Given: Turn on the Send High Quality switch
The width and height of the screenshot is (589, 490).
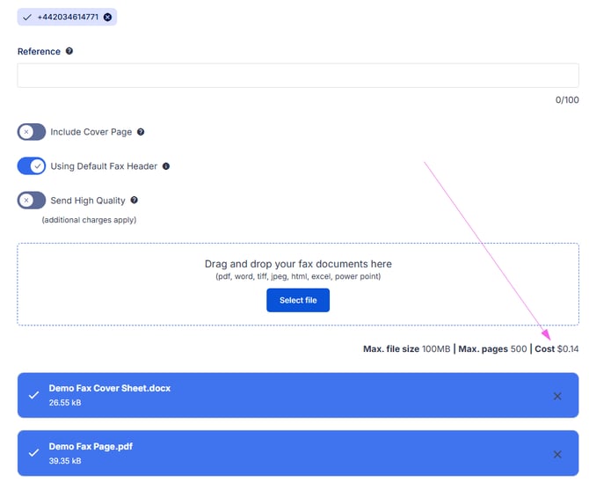Looking at the screenshot, I should point(32,201).
